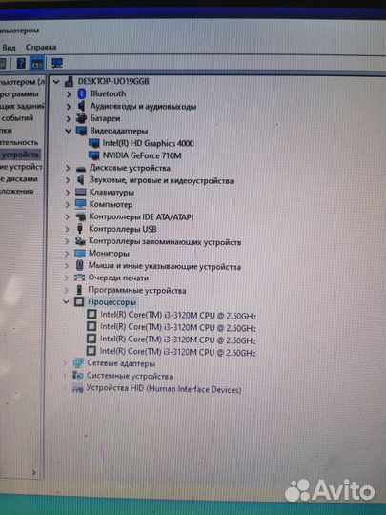The width and height of the screenshot is (386, 515).
Task: Click the Компьютер monitor icon
Action: tap(81, 204)
